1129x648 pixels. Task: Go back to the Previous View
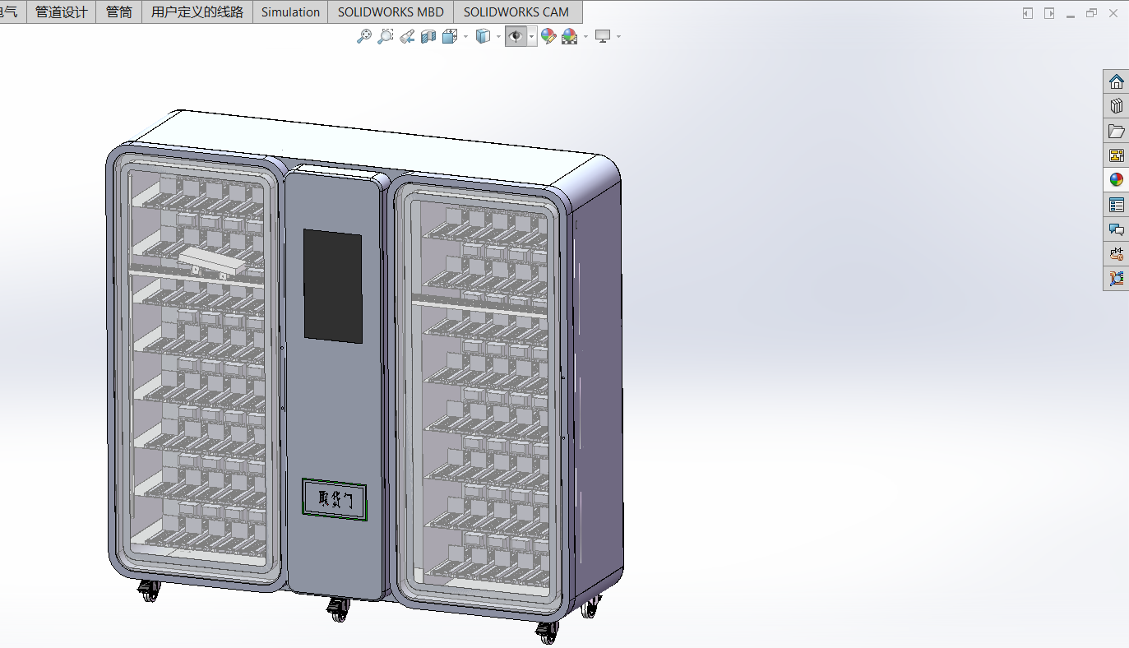pyautogui.click(x=407, y=36)
